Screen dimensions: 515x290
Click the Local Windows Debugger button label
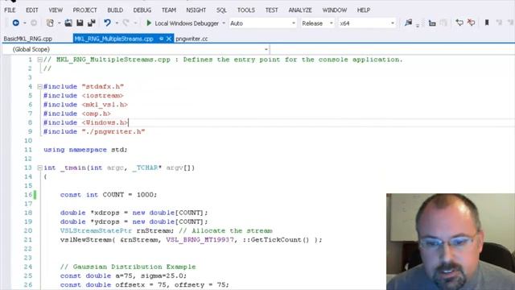187,23
